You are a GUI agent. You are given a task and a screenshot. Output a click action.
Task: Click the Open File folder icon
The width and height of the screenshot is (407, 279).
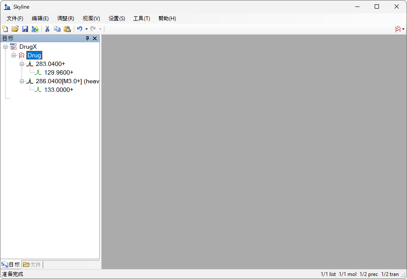click(x=15, y=29)
